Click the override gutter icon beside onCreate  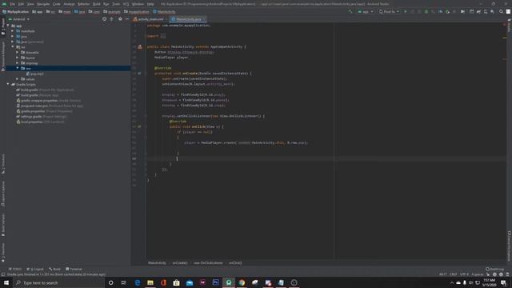pyautogui.click(x=139, y=74)
